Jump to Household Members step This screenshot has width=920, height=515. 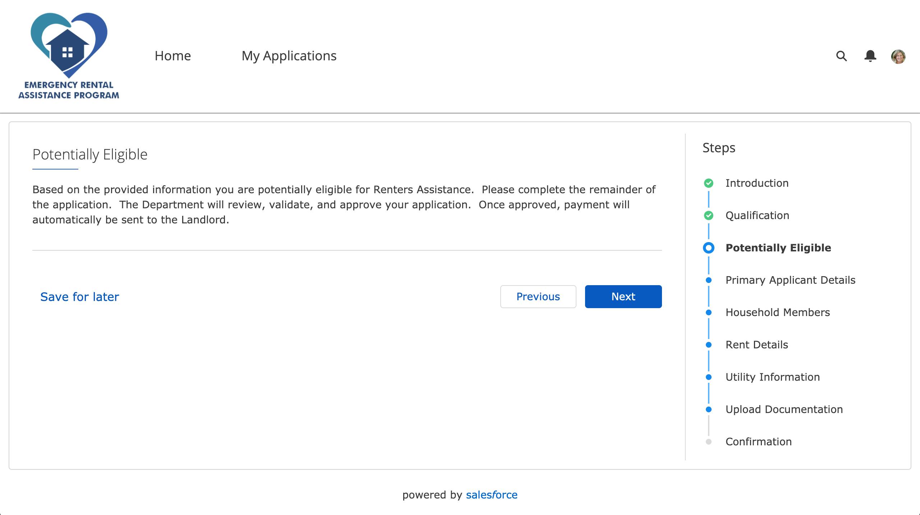pos(778,312)
